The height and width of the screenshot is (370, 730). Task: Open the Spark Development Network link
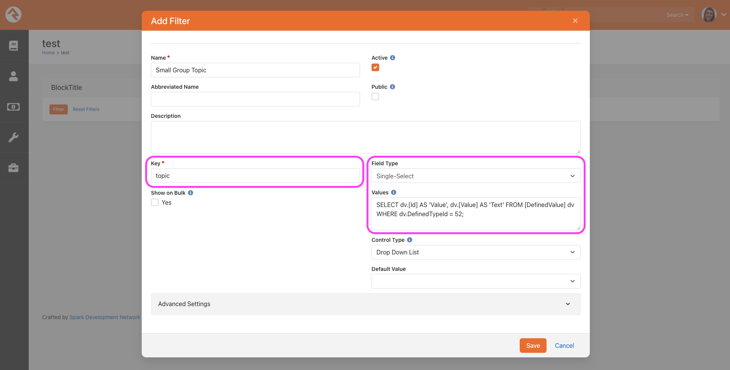(105, 317)
